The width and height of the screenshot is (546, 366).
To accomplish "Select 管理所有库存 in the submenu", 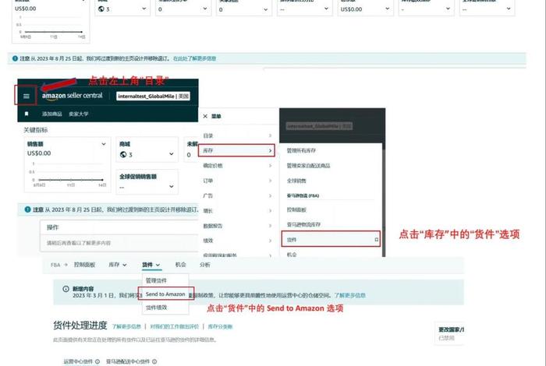I will click(301, 150).
